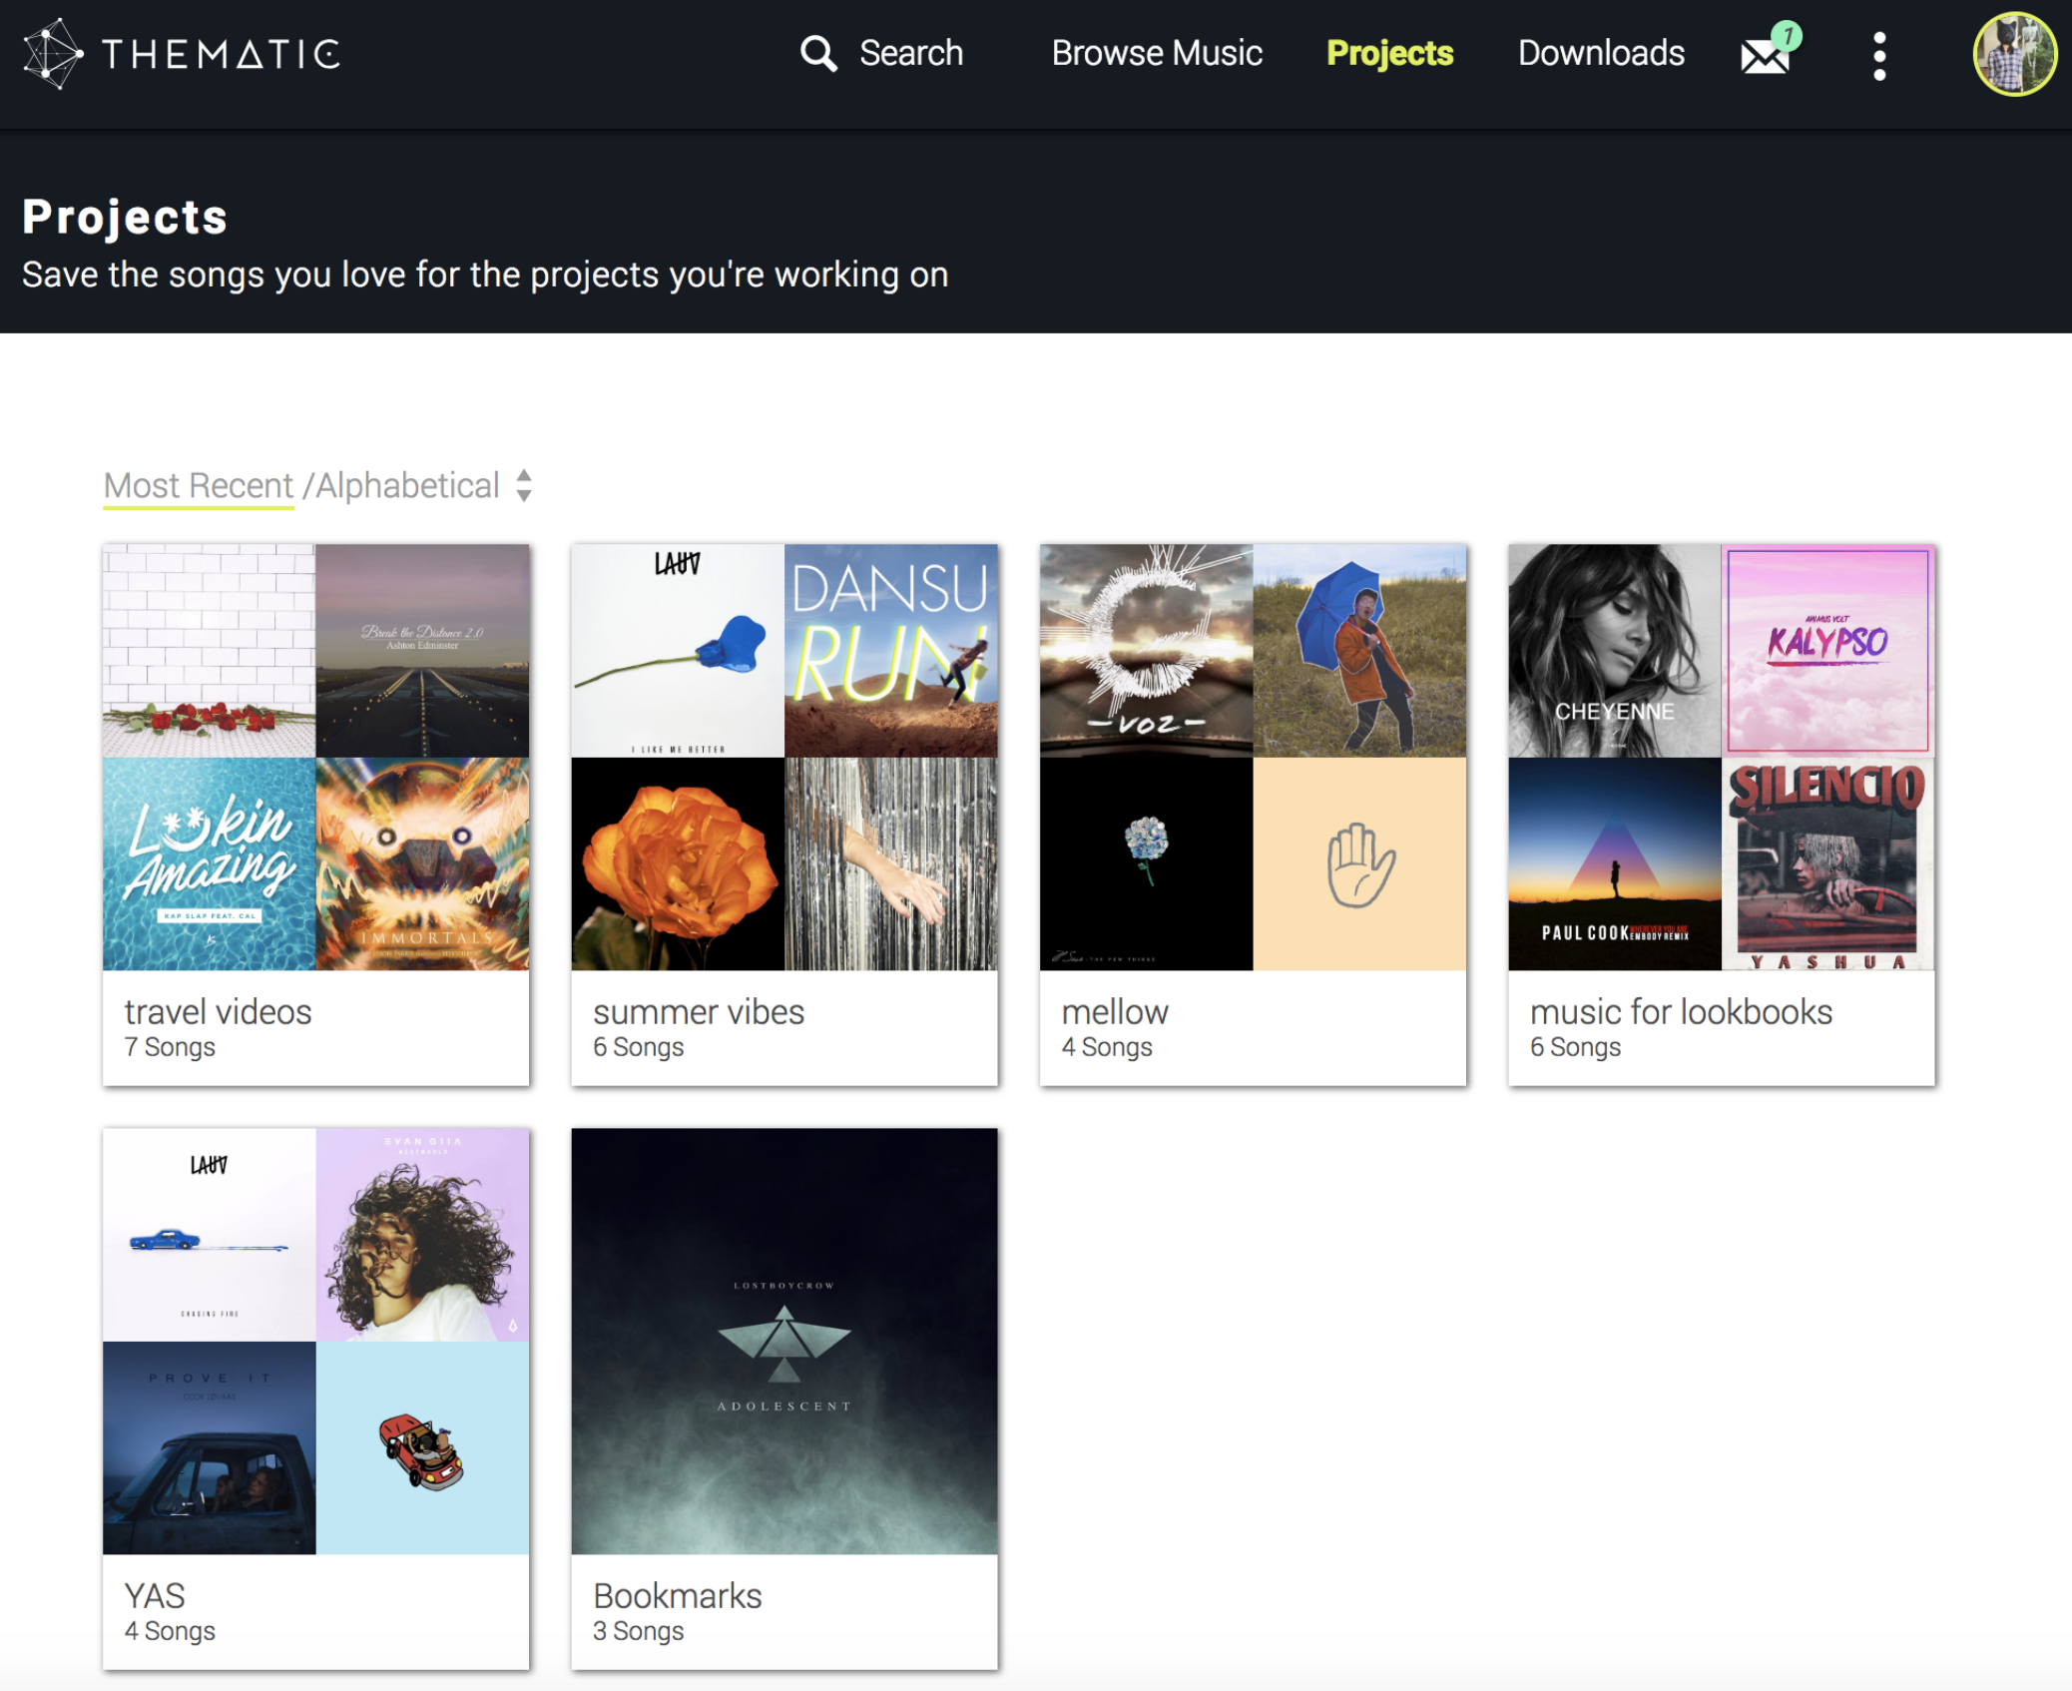Image resolution: width=2072 pixels, height=1691 pixels.
Task: Toggle the sort order arrows
Action: tap(524, 486)
